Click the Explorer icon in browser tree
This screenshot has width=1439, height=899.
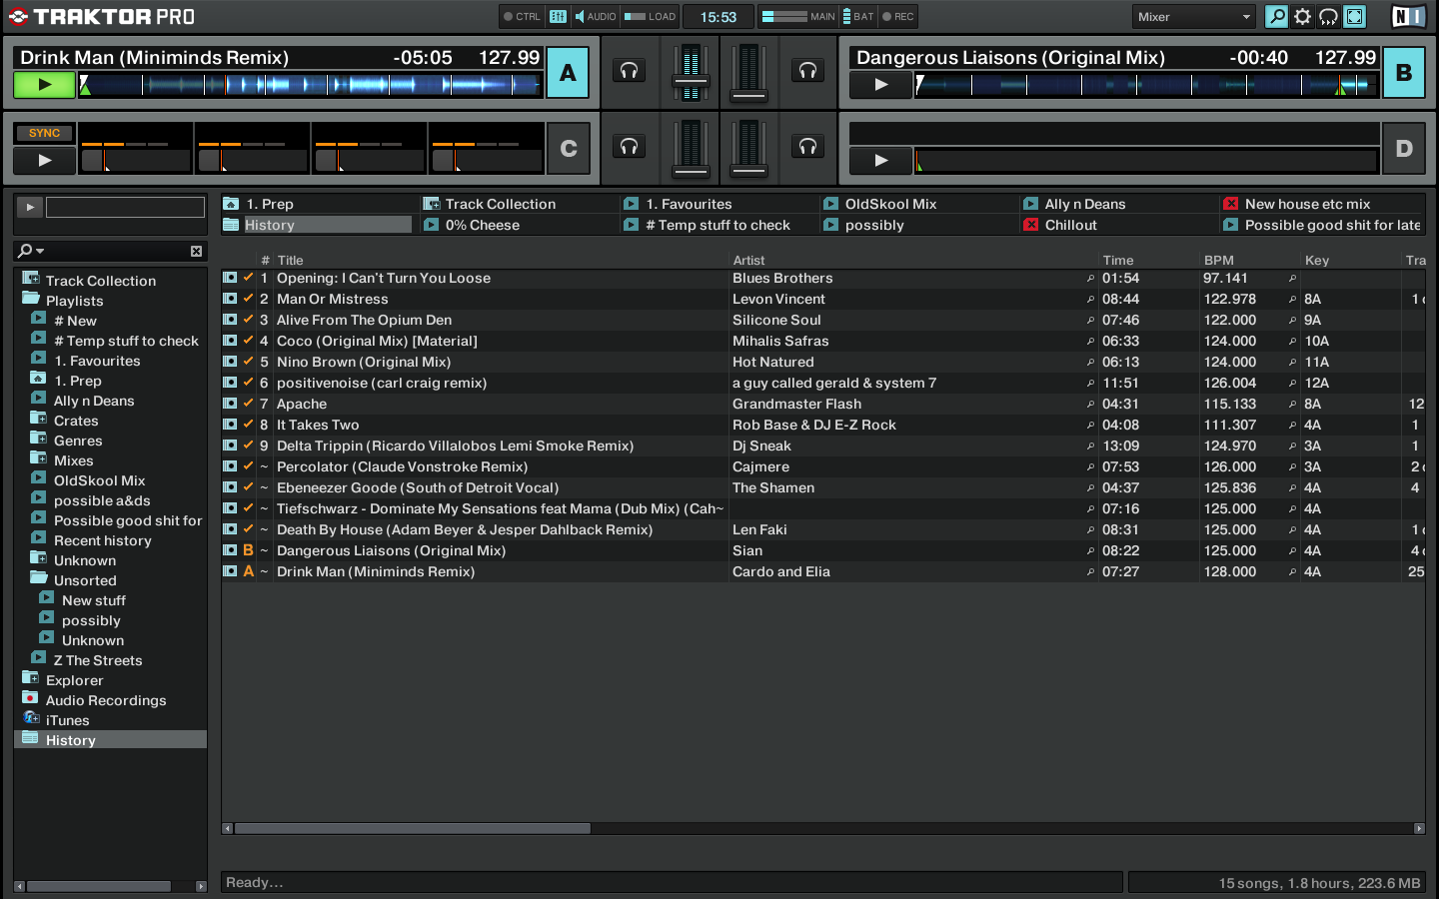click(x=30, y=678)
